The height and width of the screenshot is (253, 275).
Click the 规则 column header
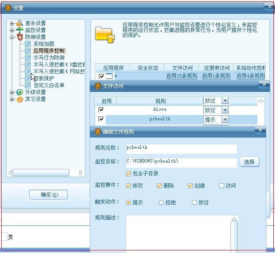[160, 101]
